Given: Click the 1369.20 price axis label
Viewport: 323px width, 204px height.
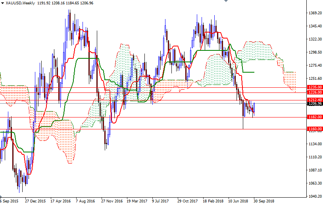Looking at the screenshot, I should [x=315, y=13].
